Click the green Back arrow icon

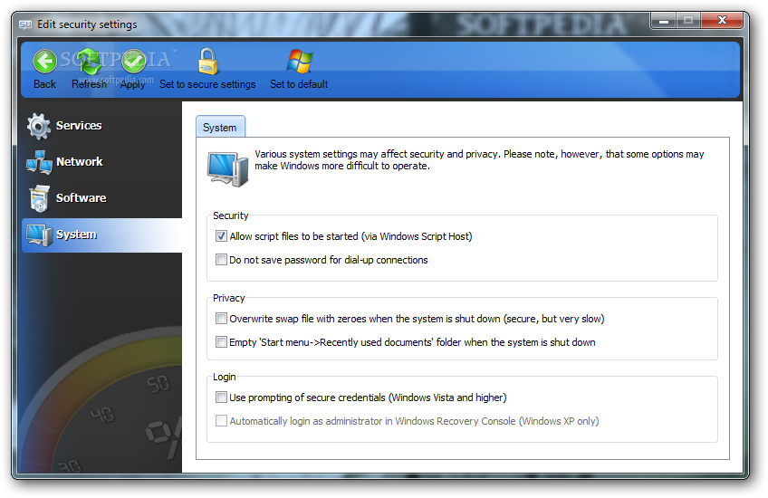click(44, 62)
